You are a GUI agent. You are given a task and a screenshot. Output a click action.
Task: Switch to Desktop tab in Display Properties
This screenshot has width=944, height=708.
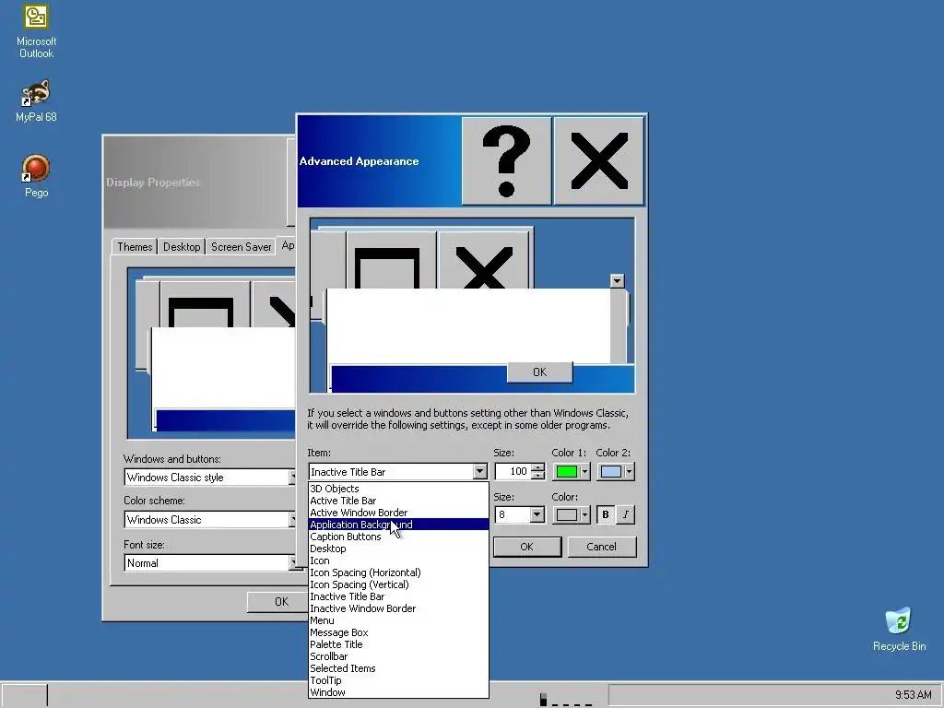(x=182, y=247)
